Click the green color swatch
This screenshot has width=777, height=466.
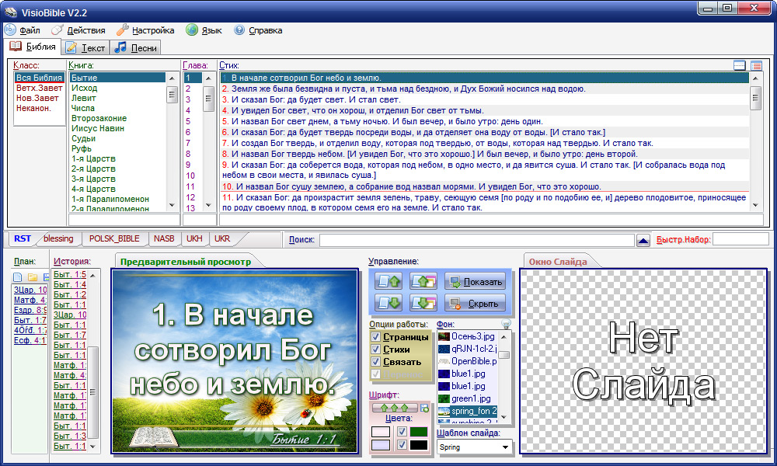419,431
